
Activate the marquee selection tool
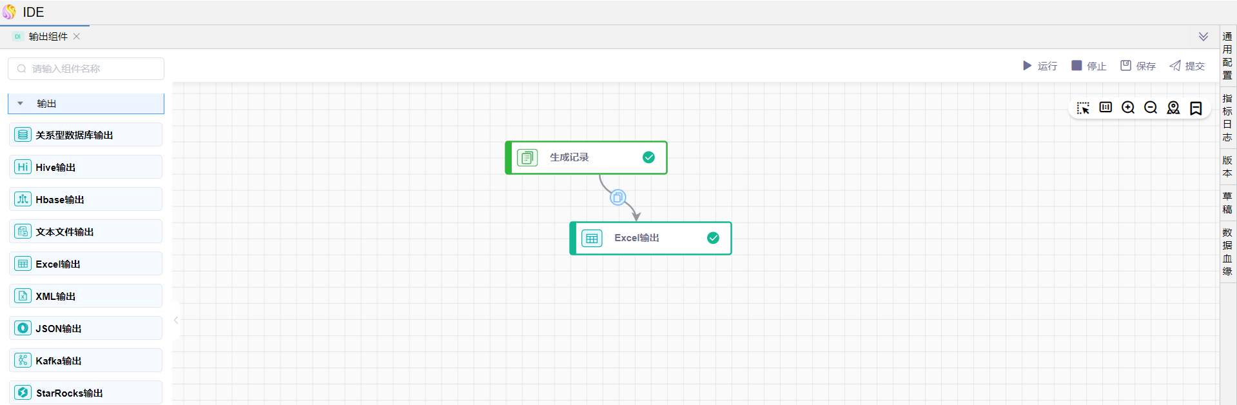(x=1083, y=108)
